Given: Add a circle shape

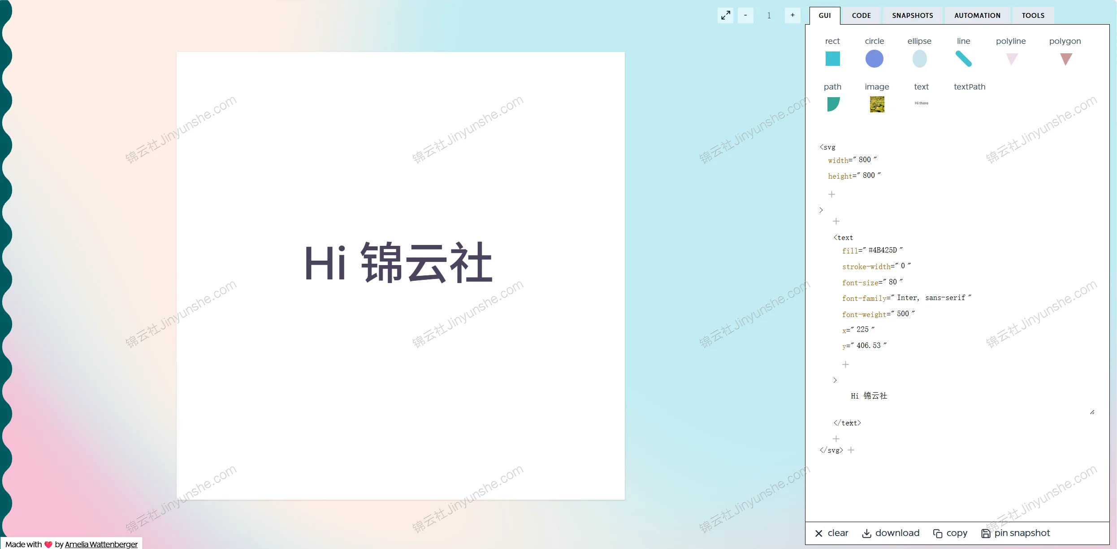Looking at the screenshot, I should tap(874, 52).
